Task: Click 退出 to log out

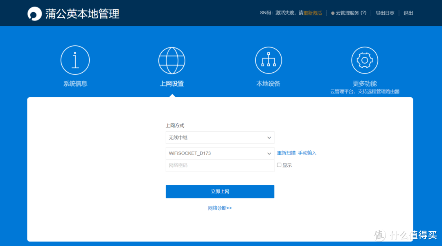Action: (408, 13)
